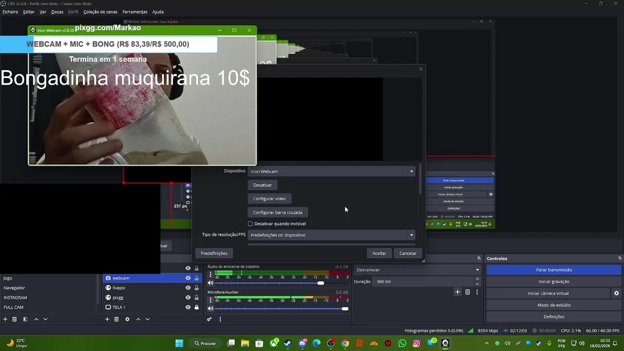Viewport: 624px width, 351px height.
Task: Open options dots for Microfone/Auxiliar
Action: (x=211, y=299)
